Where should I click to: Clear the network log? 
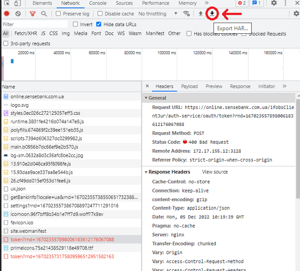point(18,14)
